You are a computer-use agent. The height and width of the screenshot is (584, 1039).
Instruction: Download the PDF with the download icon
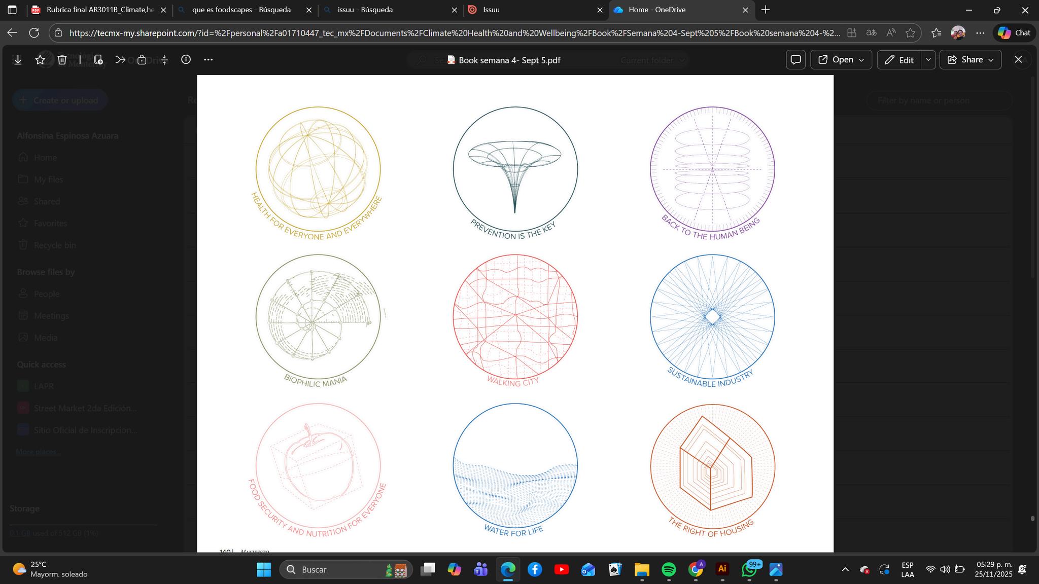(18, 60)
